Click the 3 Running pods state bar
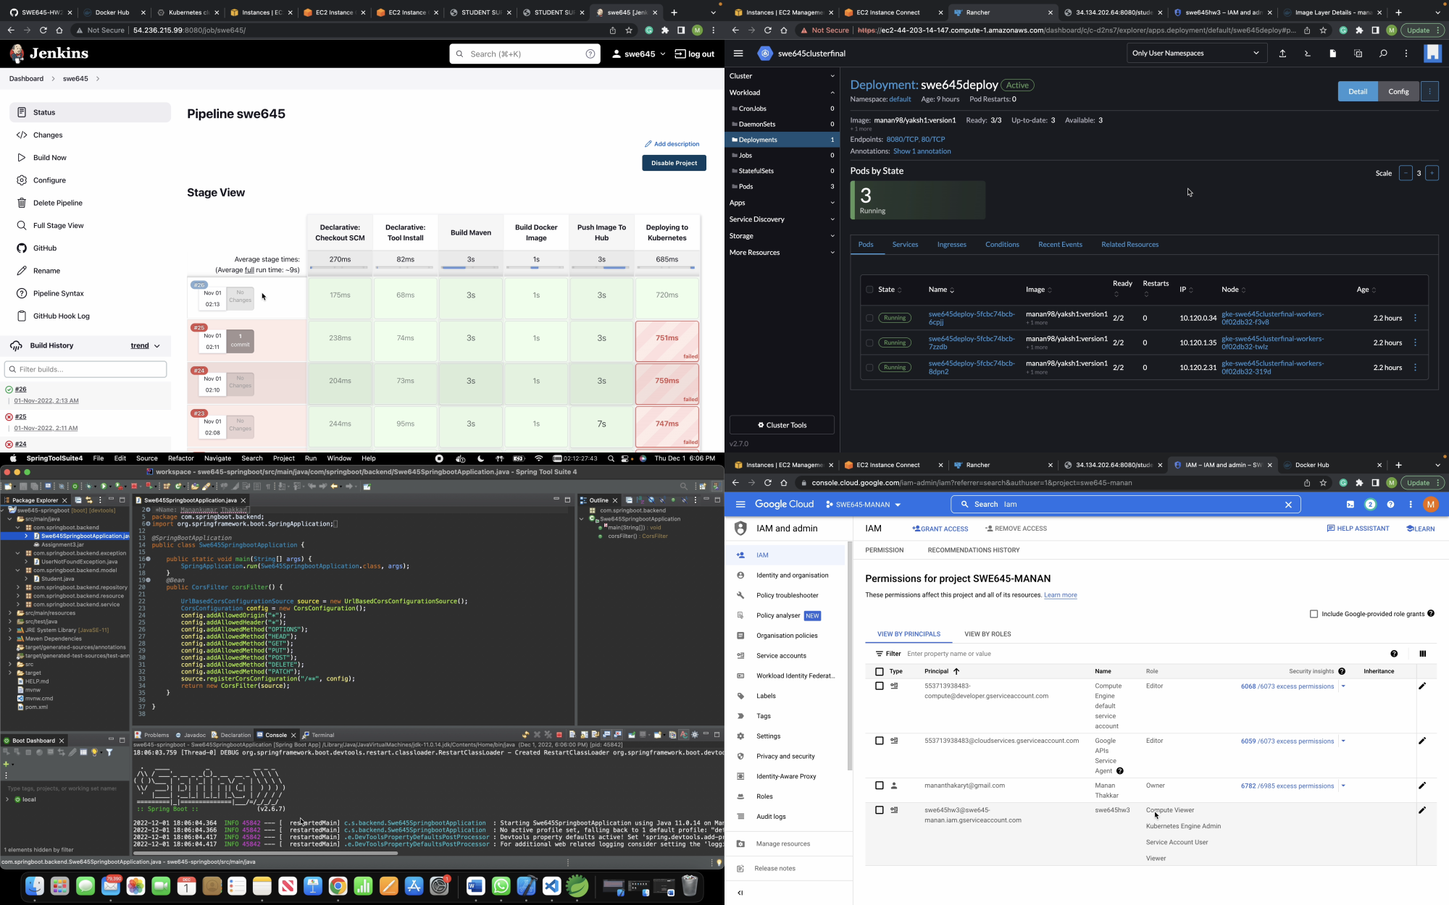The height and width of the screenshot is (905, 1449). click(918, 201)
